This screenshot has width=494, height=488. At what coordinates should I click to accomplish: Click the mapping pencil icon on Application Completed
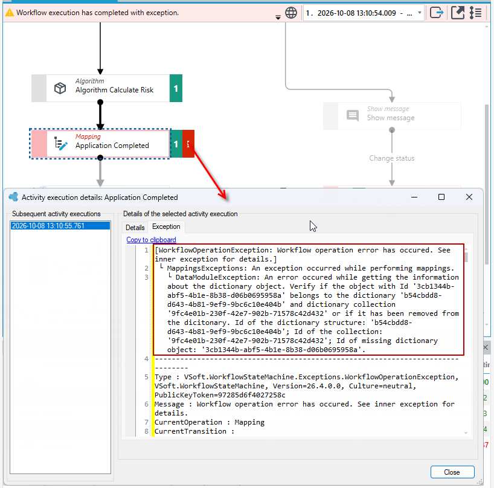pyautogui.click(x=60, y=143)
